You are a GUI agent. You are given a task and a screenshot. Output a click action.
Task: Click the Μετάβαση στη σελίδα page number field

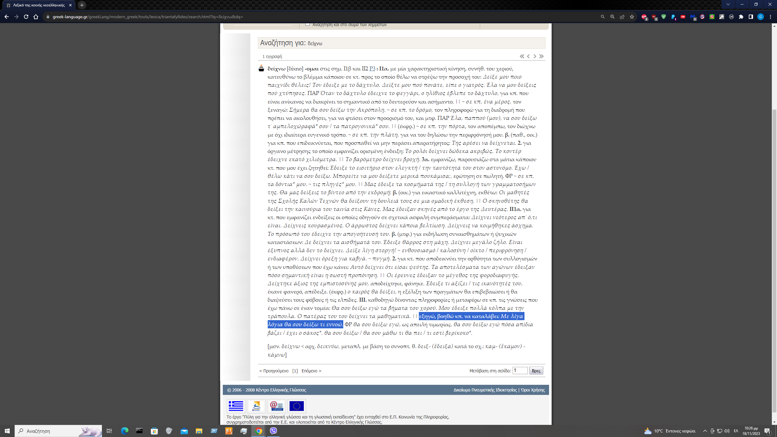point(520,371)
